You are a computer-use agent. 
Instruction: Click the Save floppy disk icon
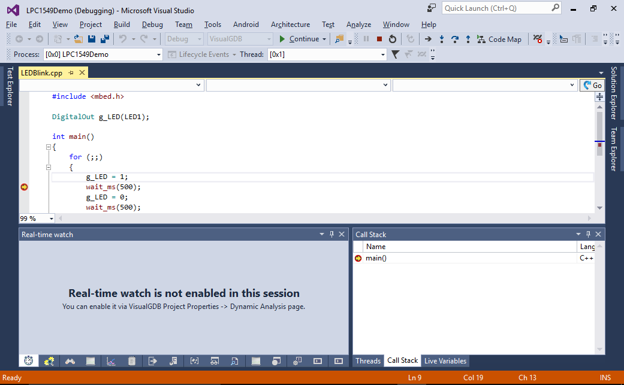[92, 39]
